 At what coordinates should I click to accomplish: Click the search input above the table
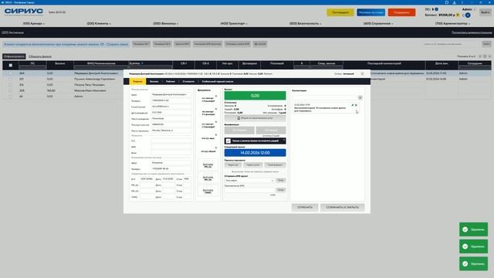451,44
